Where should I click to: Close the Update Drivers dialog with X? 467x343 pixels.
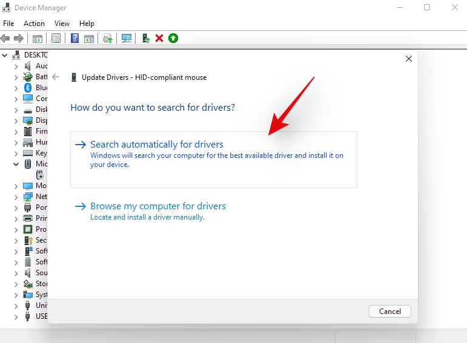pyautogui.click(x=409, y=59)
